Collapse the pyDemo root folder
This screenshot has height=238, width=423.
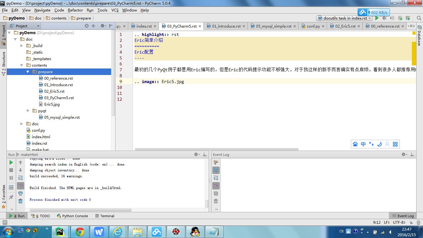click(x=9, y=33)
